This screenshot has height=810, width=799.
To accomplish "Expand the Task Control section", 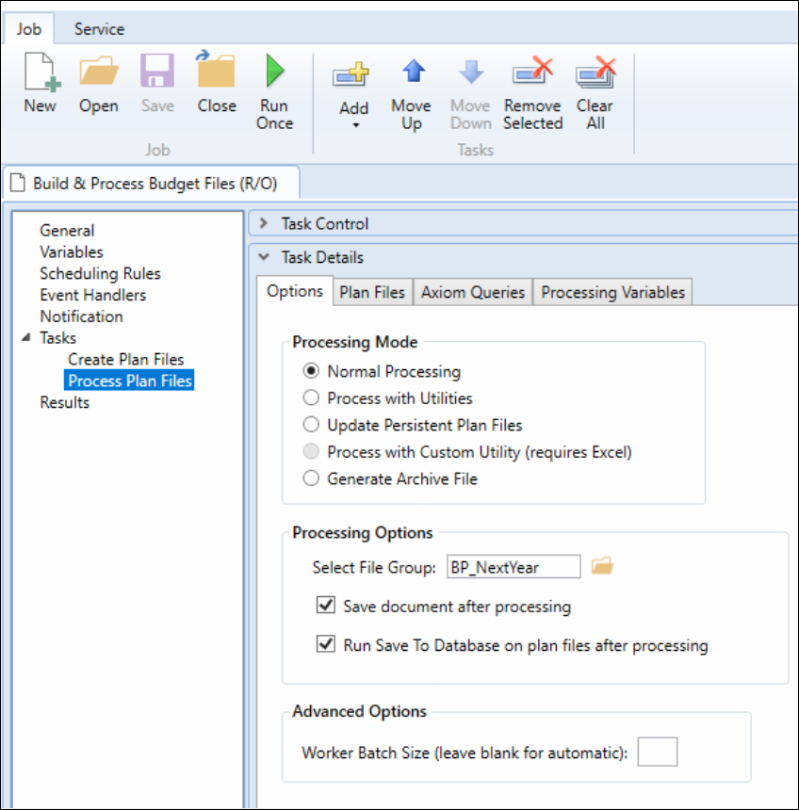I will tap(265, 224).
